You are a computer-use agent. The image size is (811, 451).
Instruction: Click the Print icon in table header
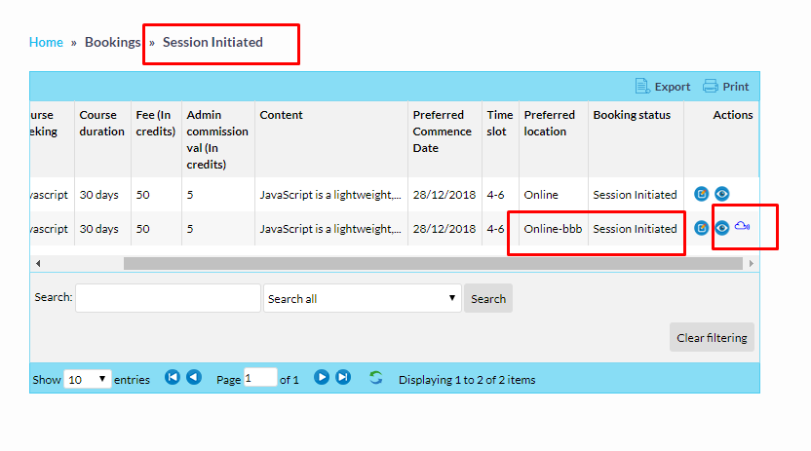pos(711,87)
